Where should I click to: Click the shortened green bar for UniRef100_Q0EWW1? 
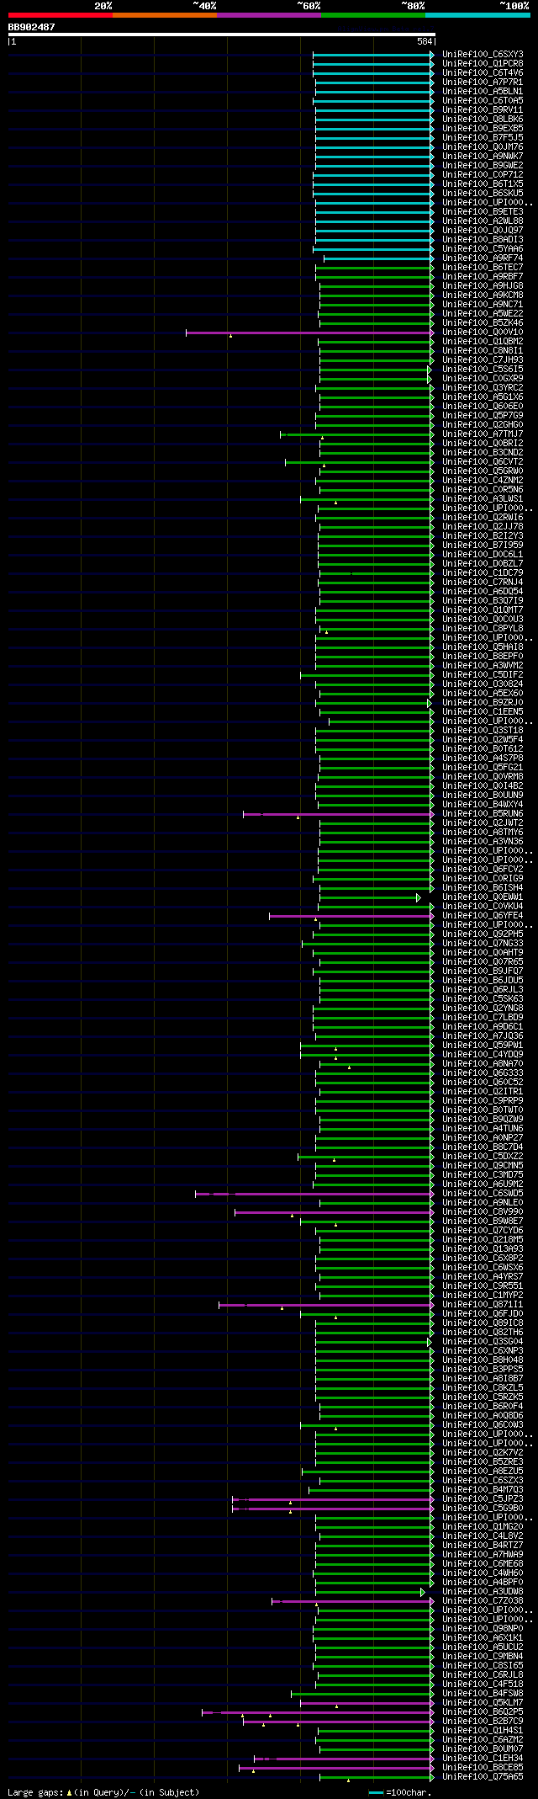(x=370, y=897)
